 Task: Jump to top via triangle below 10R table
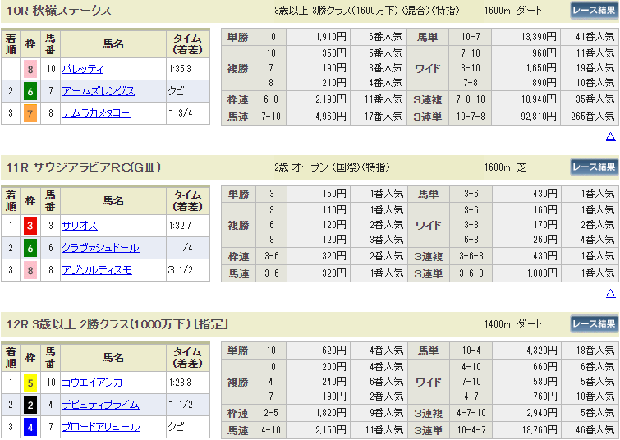click(x=610, y=137)
